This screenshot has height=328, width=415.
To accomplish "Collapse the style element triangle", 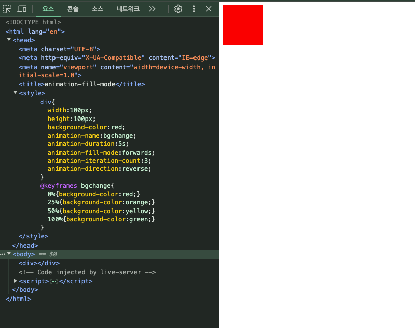I will click(x=15, y=93).
